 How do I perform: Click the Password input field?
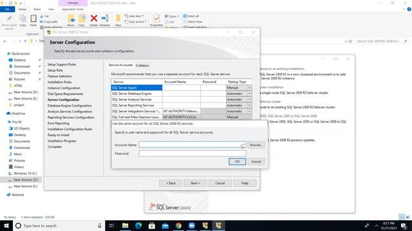tap(192, 153)
